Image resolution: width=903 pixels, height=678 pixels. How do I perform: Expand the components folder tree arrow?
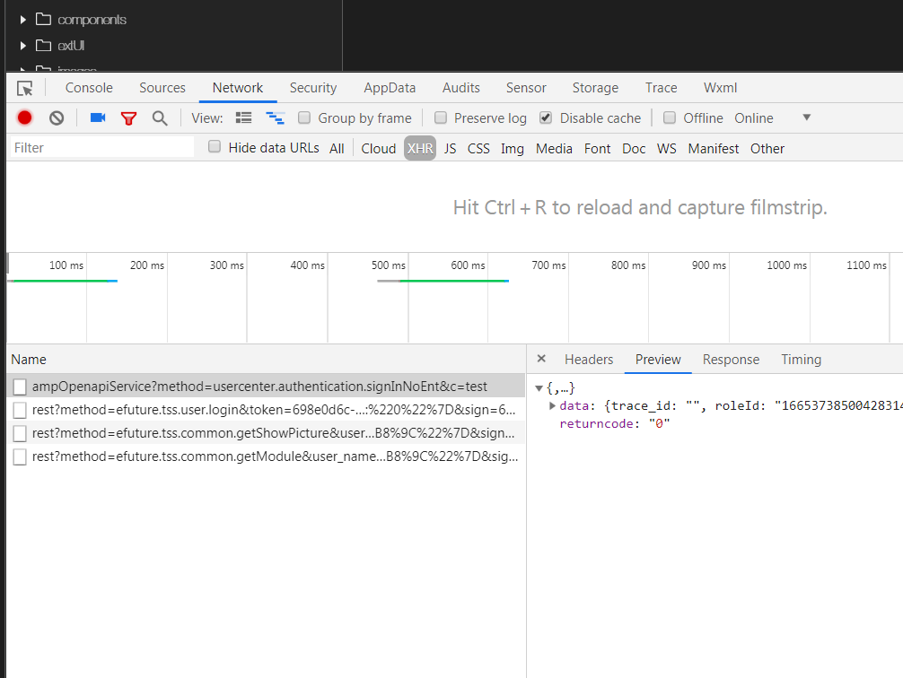tap(23, 20)
